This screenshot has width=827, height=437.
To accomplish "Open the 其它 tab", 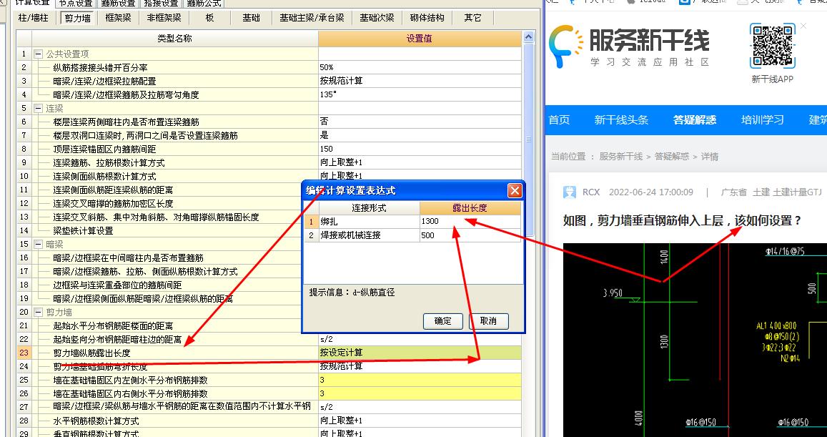I will click(472, 18).
